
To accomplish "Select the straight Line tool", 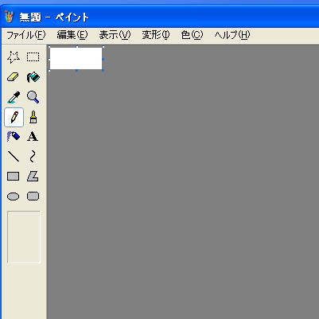I will click(14, 157).
